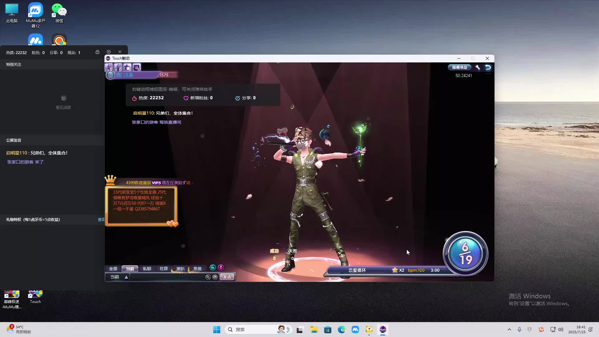Click the circular 6/19 progress dial
The height and width of the screenshot is (337, 599).
[465, 253]
